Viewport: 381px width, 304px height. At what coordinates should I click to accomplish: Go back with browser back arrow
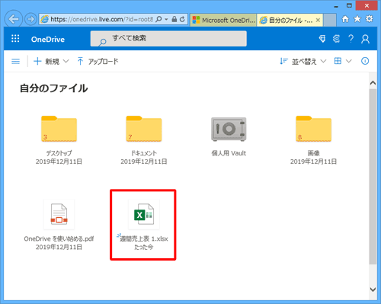pyautogui.click(x=13, y=19)
